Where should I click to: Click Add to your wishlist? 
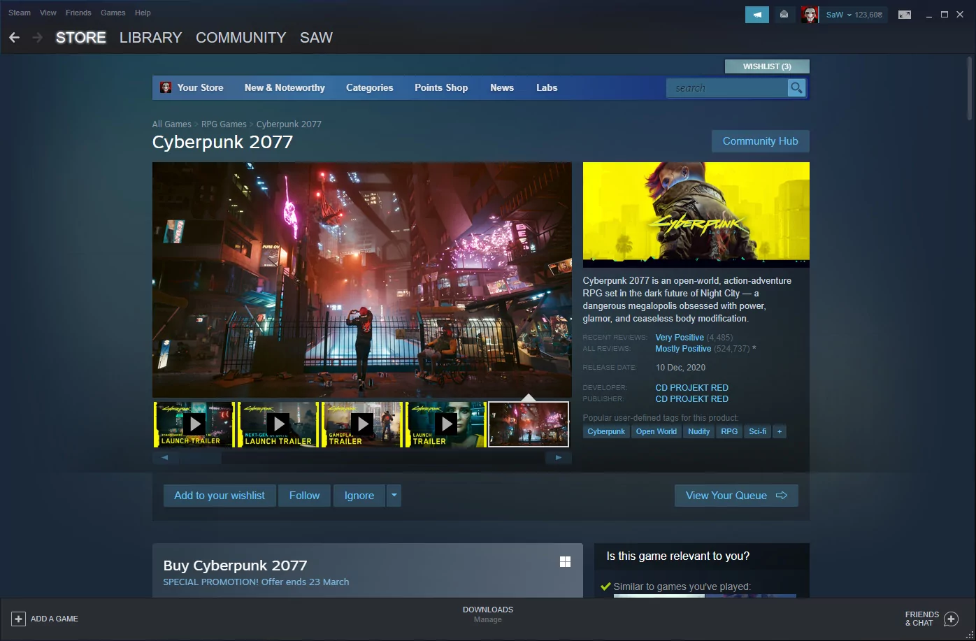(x=220, y=496)
